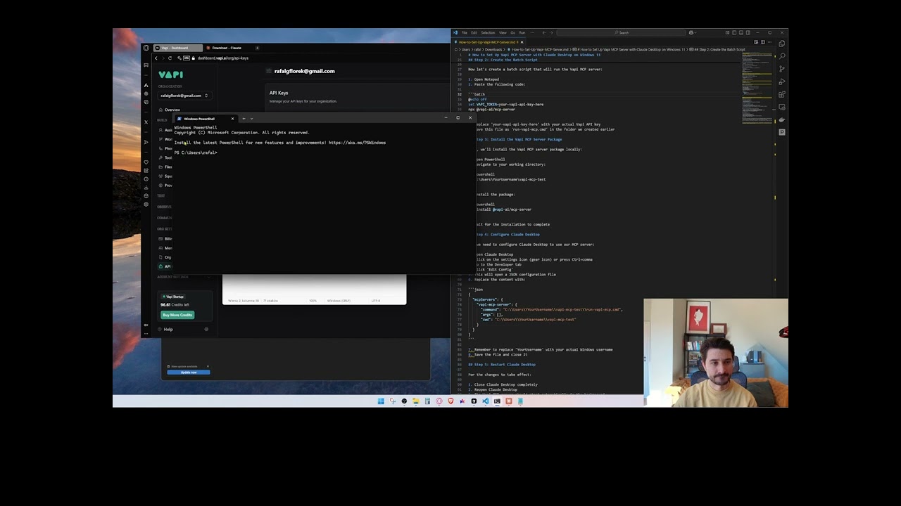
Task: Click Vapi logo in dashboard sidebar
Action: 170,74
